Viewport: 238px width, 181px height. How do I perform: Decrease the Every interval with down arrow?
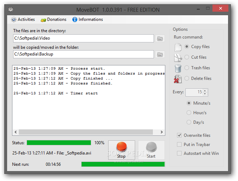click(205, 94)
